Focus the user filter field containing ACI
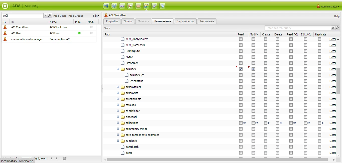The image size is (342, 163). (23, 15)
